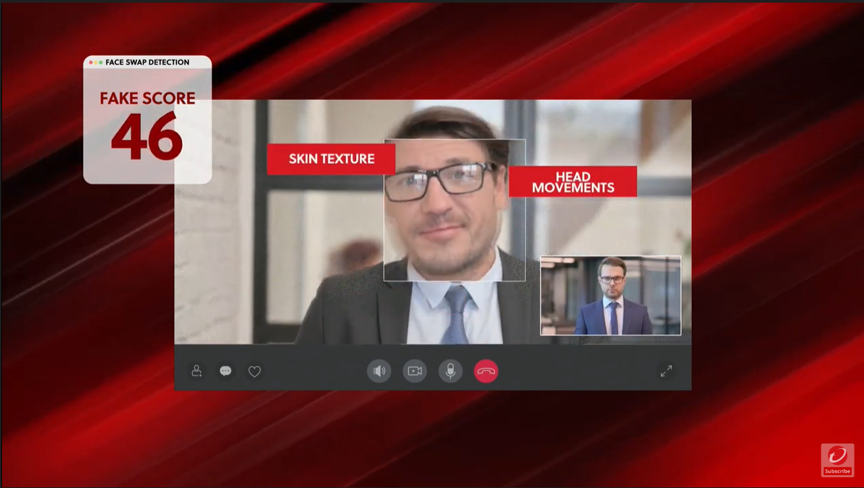Click inside the face detection box
Screen dimensions: 864x488
point(454,210)
